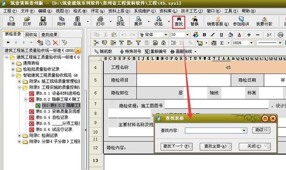Screen dimensions: 286x170
Task: Open the font color tool
Action: pyautogui.click(x=239, y=34)
